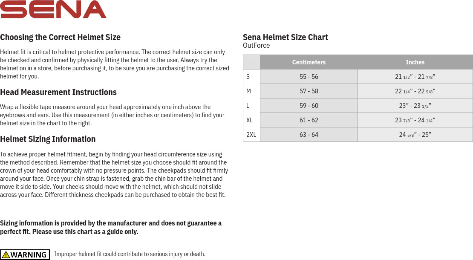Click the '59 - 60' centimeters cell
The width and height of the screenshot is (473, 260).
point(309,106)
